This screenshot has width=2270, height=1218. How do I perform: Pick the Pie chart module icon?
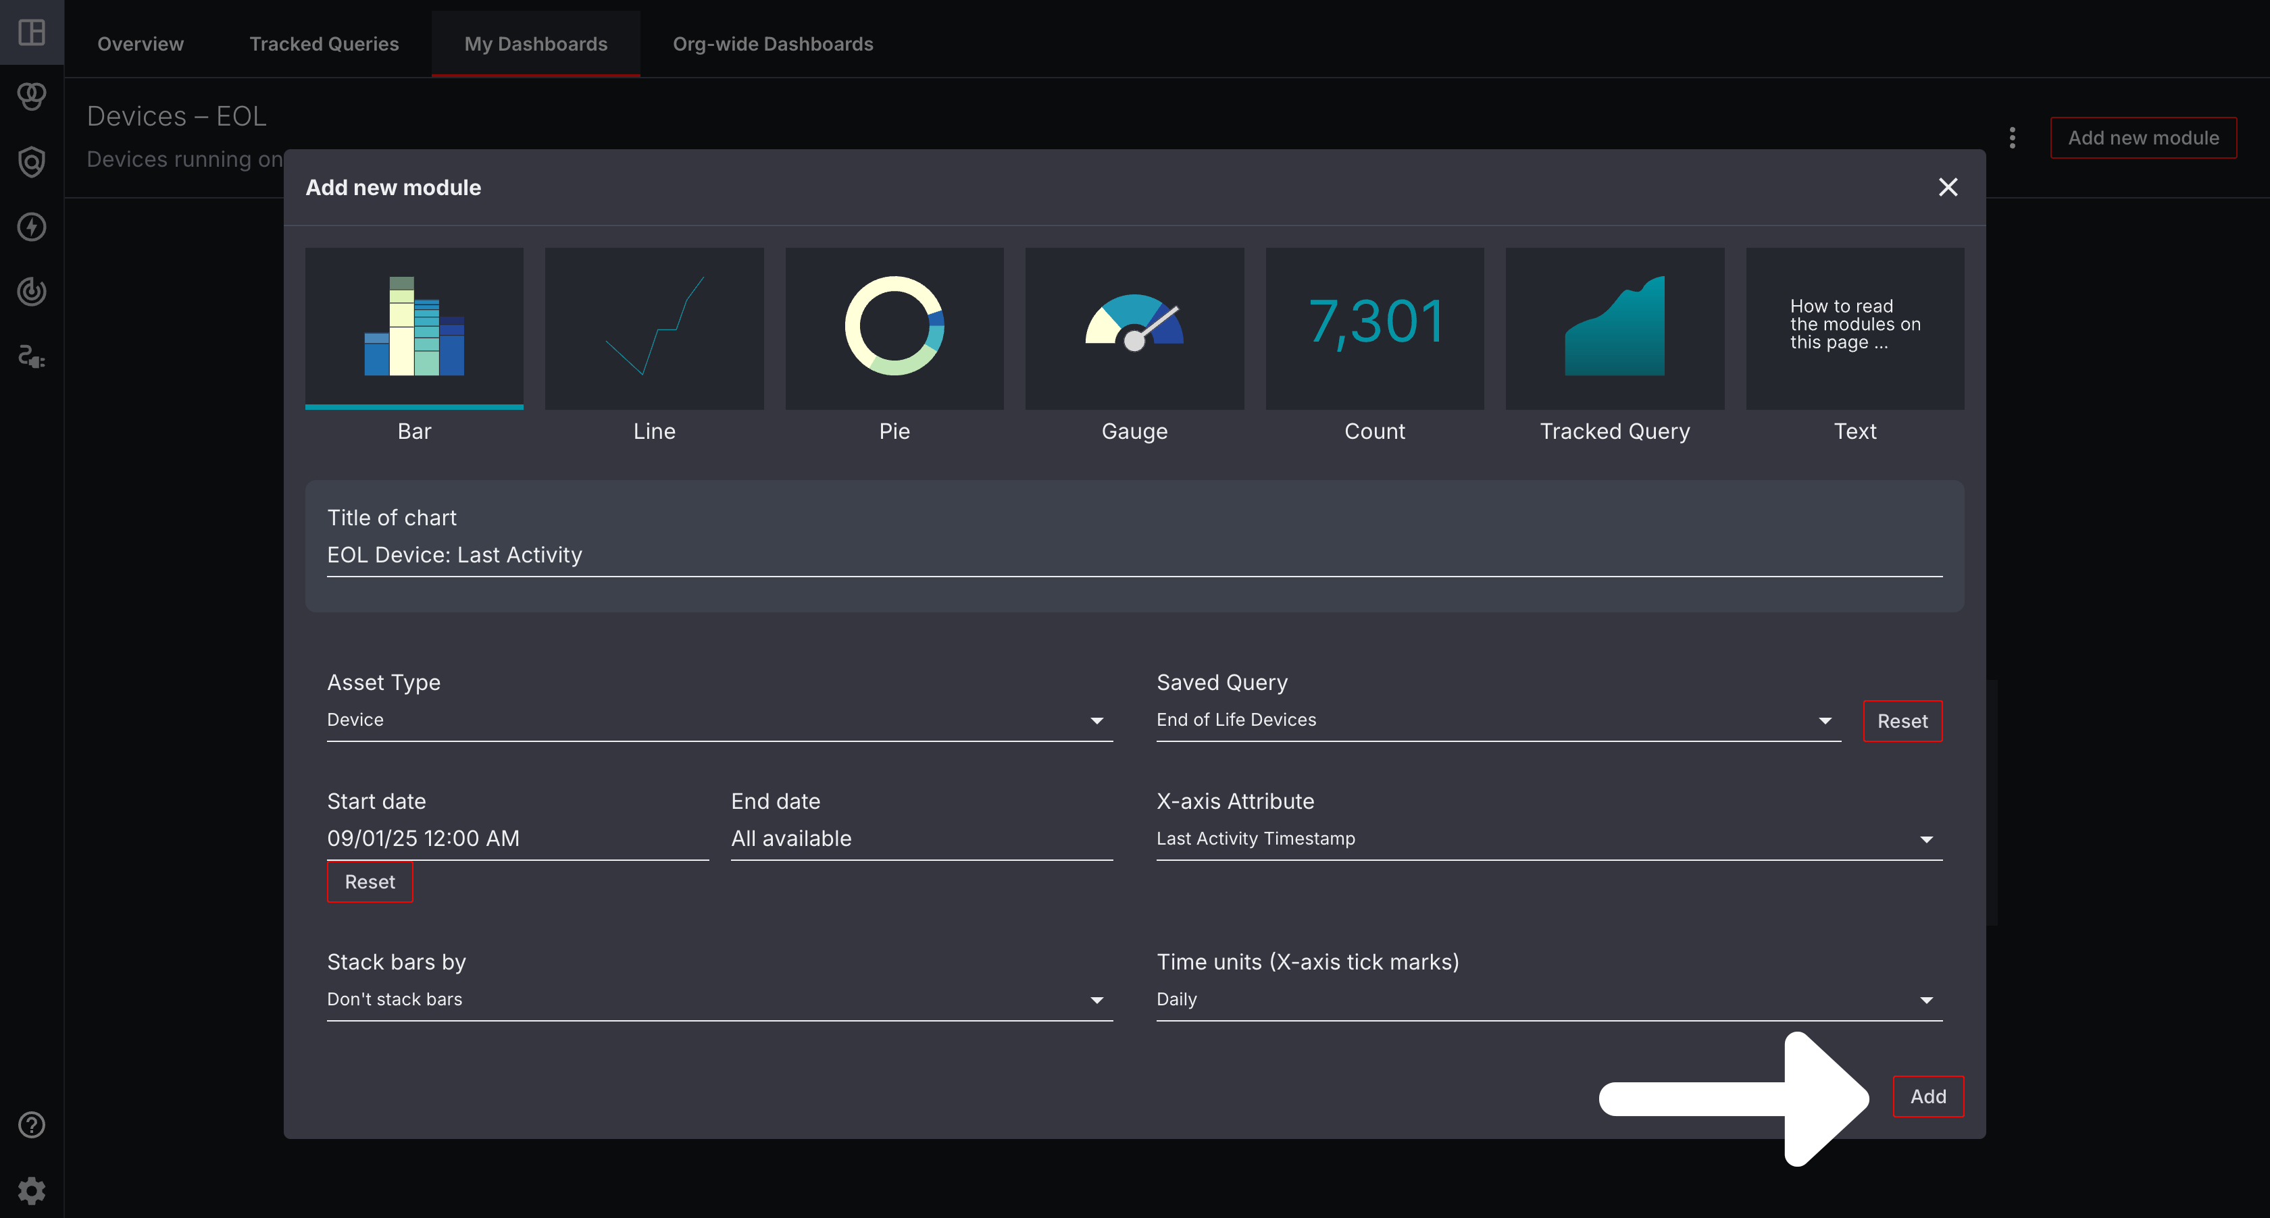[894, 327]
